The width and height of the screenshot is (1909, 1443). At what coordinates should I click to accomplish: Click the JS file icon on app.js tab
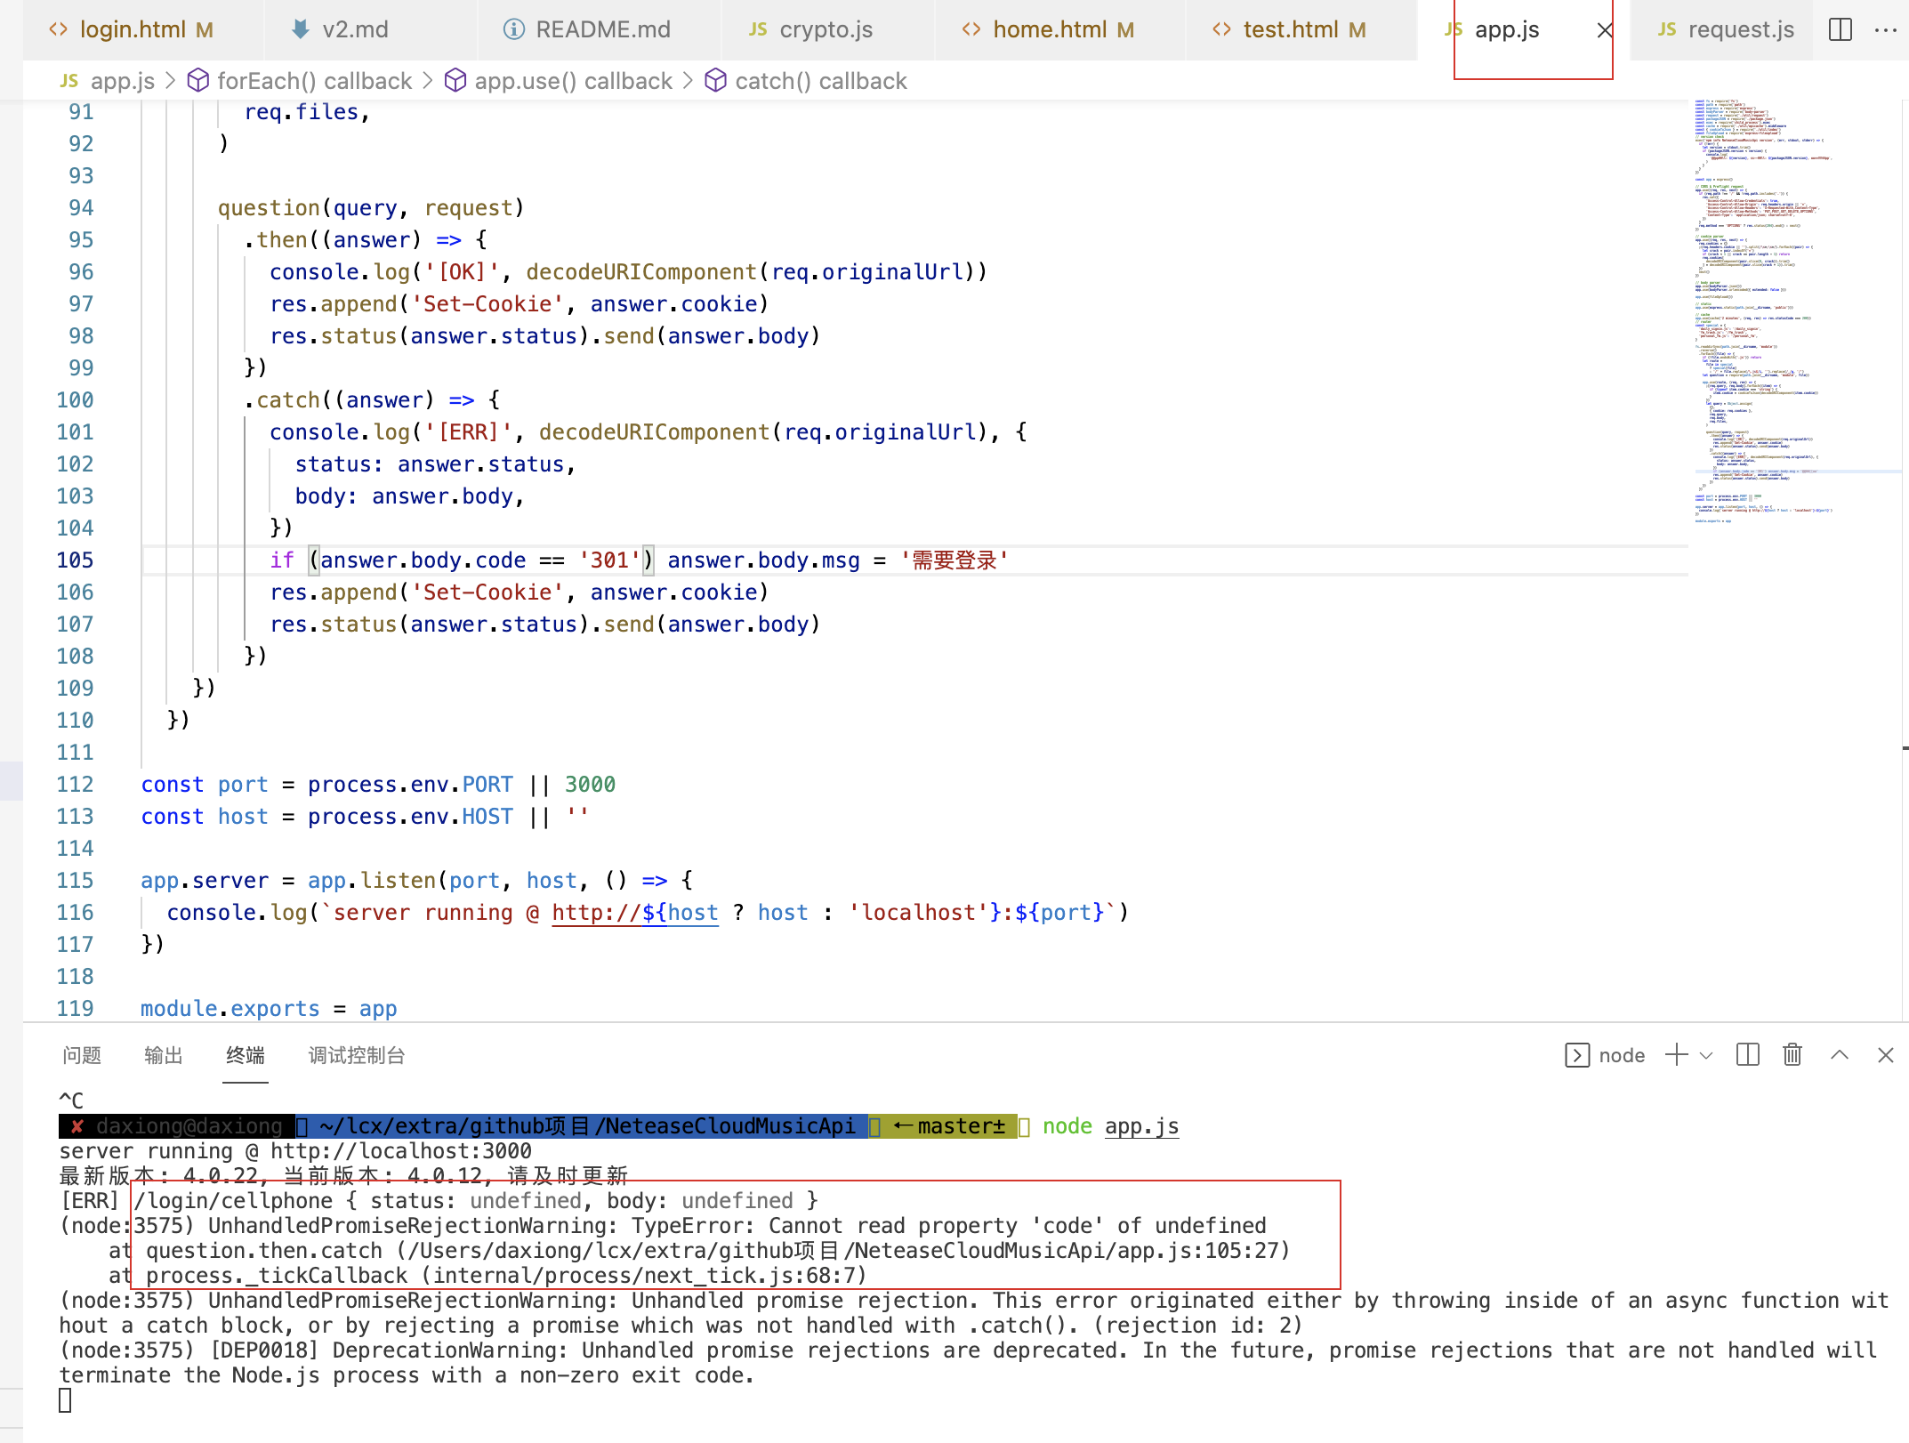tap(1453, 28)
